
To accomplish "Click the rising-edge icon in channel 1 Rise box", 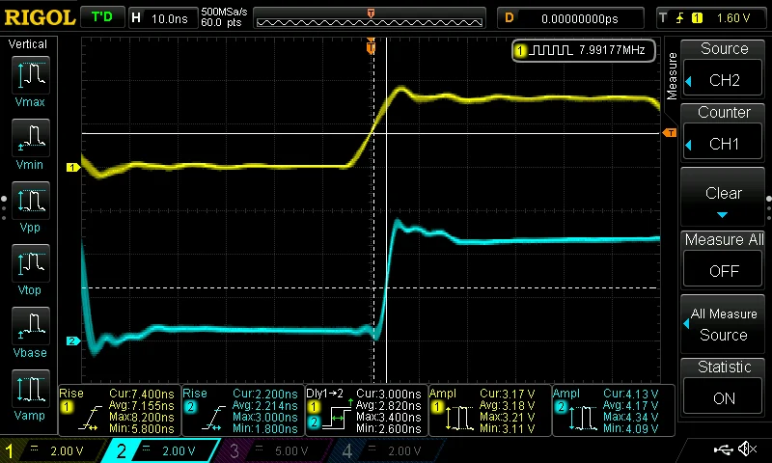I will (x=91, y=419).
